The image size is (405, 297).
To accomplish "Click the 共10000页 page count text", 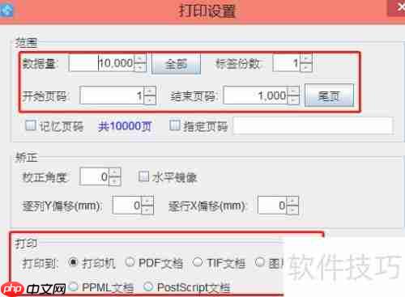I will point(125,126).
